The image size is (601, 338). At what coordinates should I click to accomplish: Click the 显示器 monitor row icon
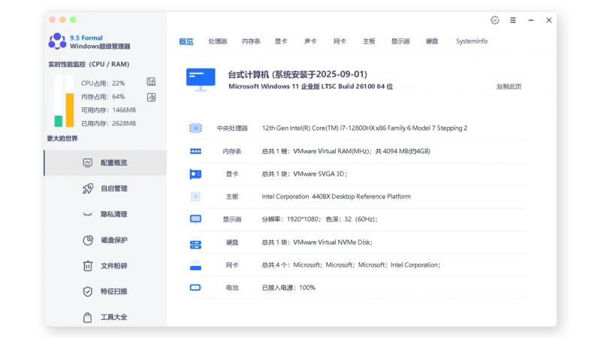(195, 219)
